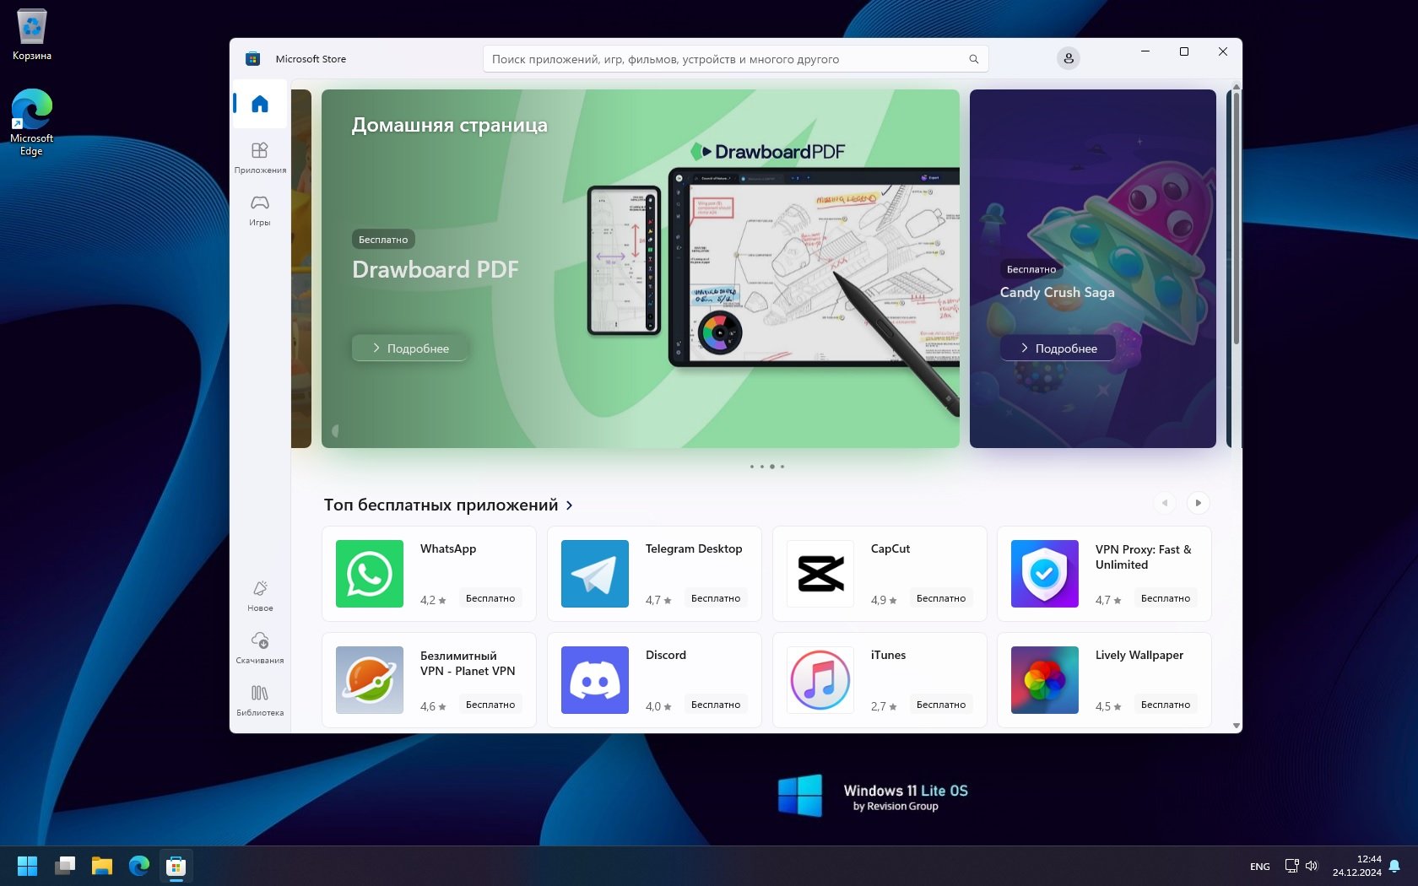
Task: Open the Drawboard PDF featured banner
Action: coord(641,268)
